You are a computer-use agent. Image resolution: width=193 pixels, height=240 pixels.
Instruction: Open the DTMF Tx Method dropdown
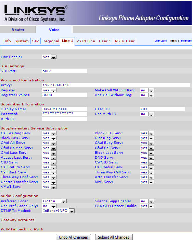tap(59, 211)
